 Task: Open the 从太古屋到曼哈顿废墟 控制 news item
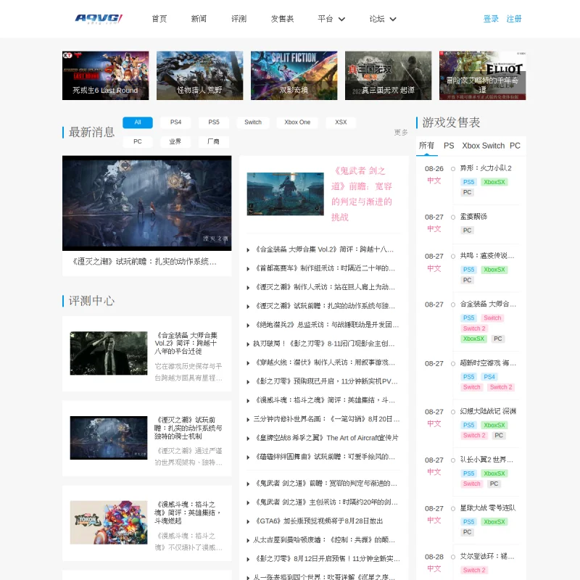(323, 540)
